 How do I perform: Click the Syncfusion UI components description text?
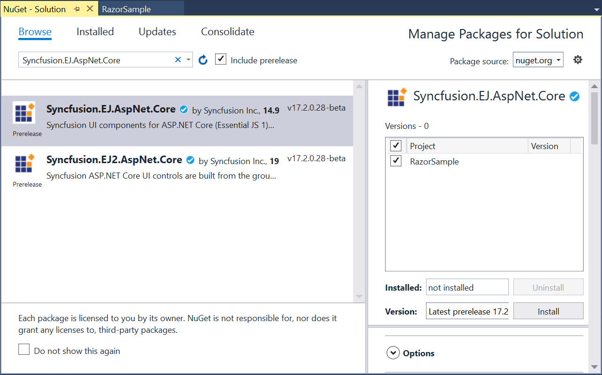(161, 126)
